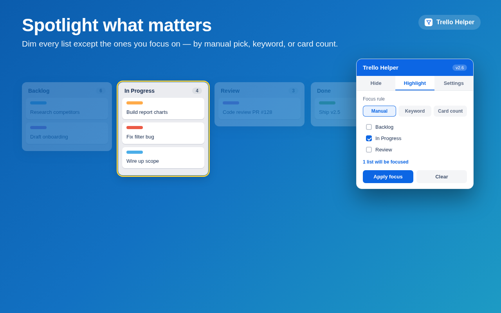
Task: Click the In Progress list title
Action: 139,91
